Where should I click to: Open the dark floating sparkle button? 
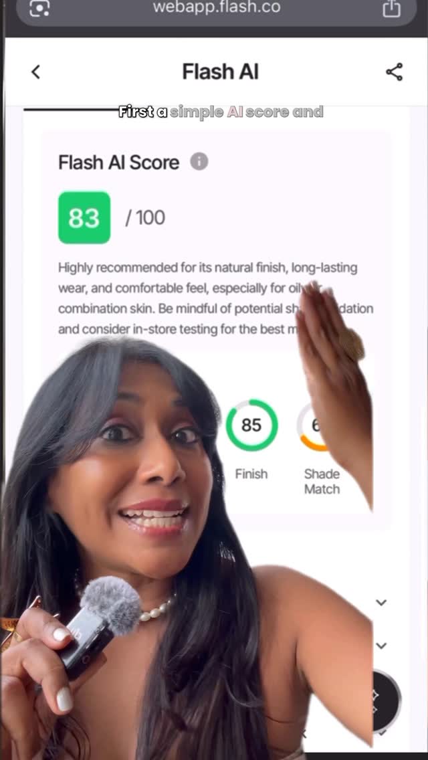pyautogui.click(x=387, y=699)
